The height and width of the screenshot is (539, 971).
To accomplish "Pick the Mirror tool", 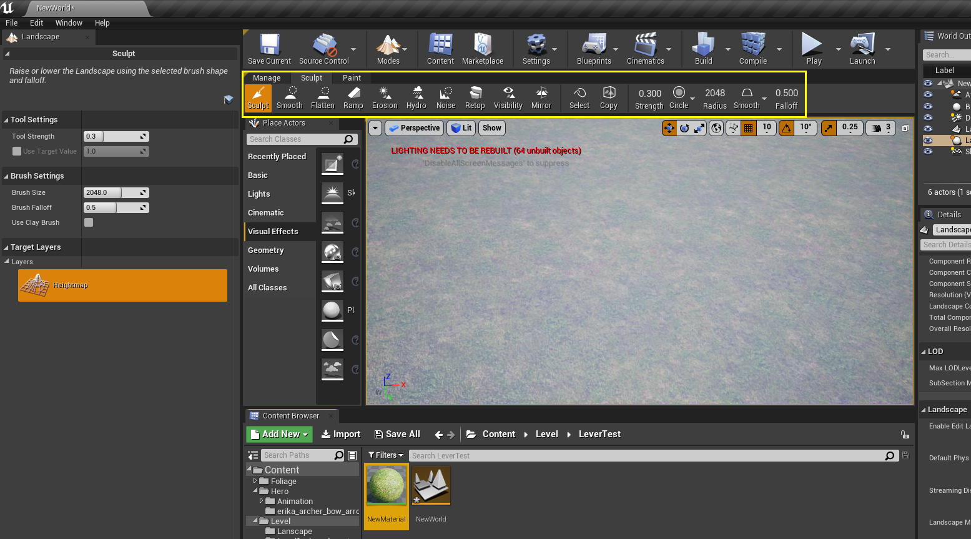I will coord(541,99).
